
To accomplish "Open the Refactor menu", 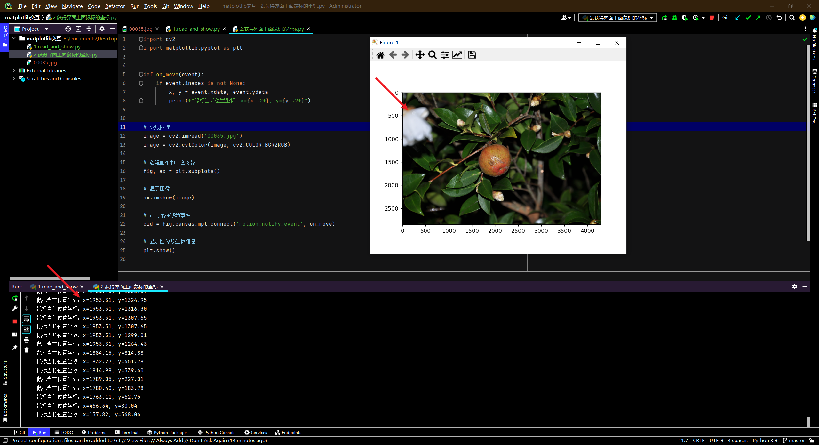I will tap(115, 6).
